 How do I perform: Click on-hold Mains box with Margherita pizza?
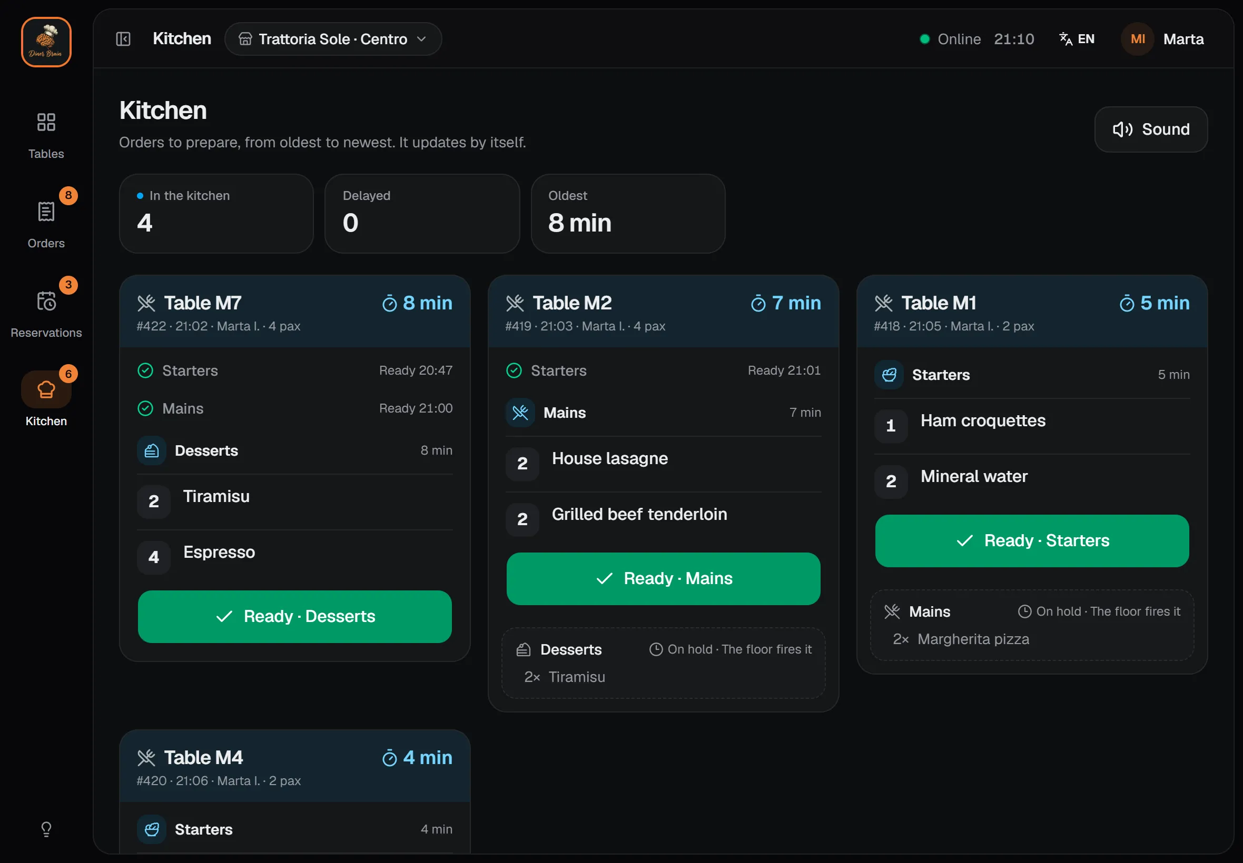point(1031,625)
